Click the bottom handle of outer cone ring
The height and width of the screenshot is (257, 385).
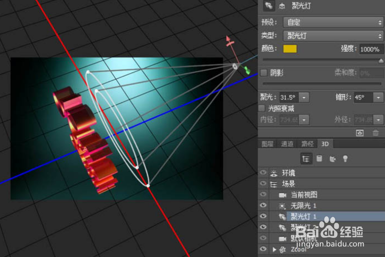coord(148,185)
